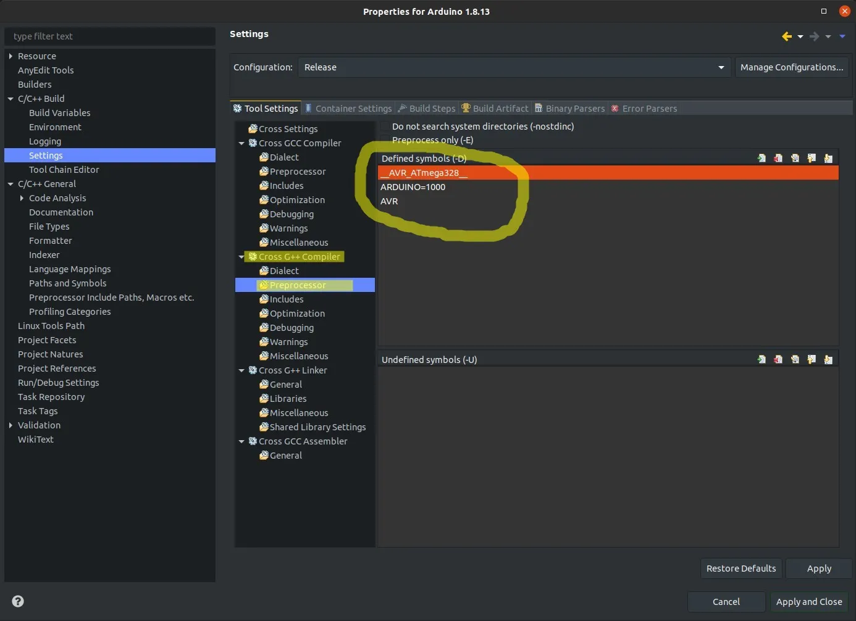Go forward with the gray arrow

click(815, 36)
